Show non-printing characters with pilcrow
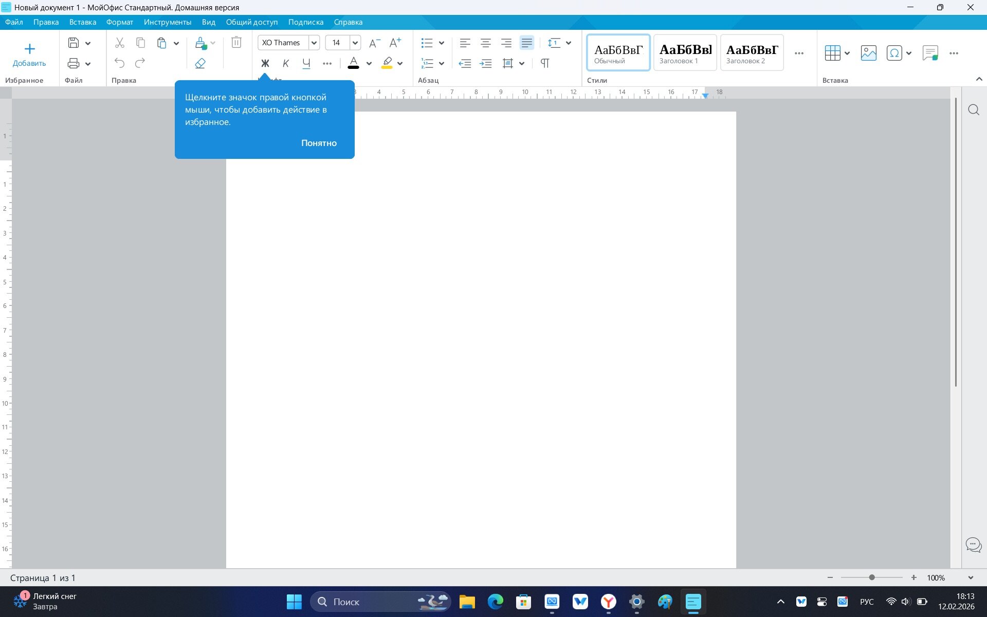 tap(545, 63)
